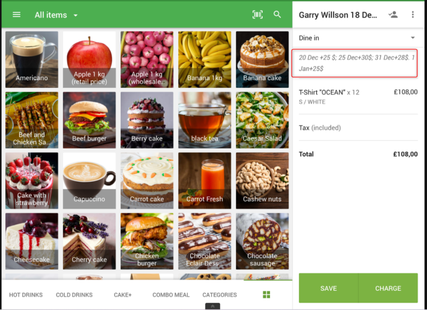This screenshot has height=310, width=427.
Task: Open the three-dot ticket options menu
Action: 413,15
